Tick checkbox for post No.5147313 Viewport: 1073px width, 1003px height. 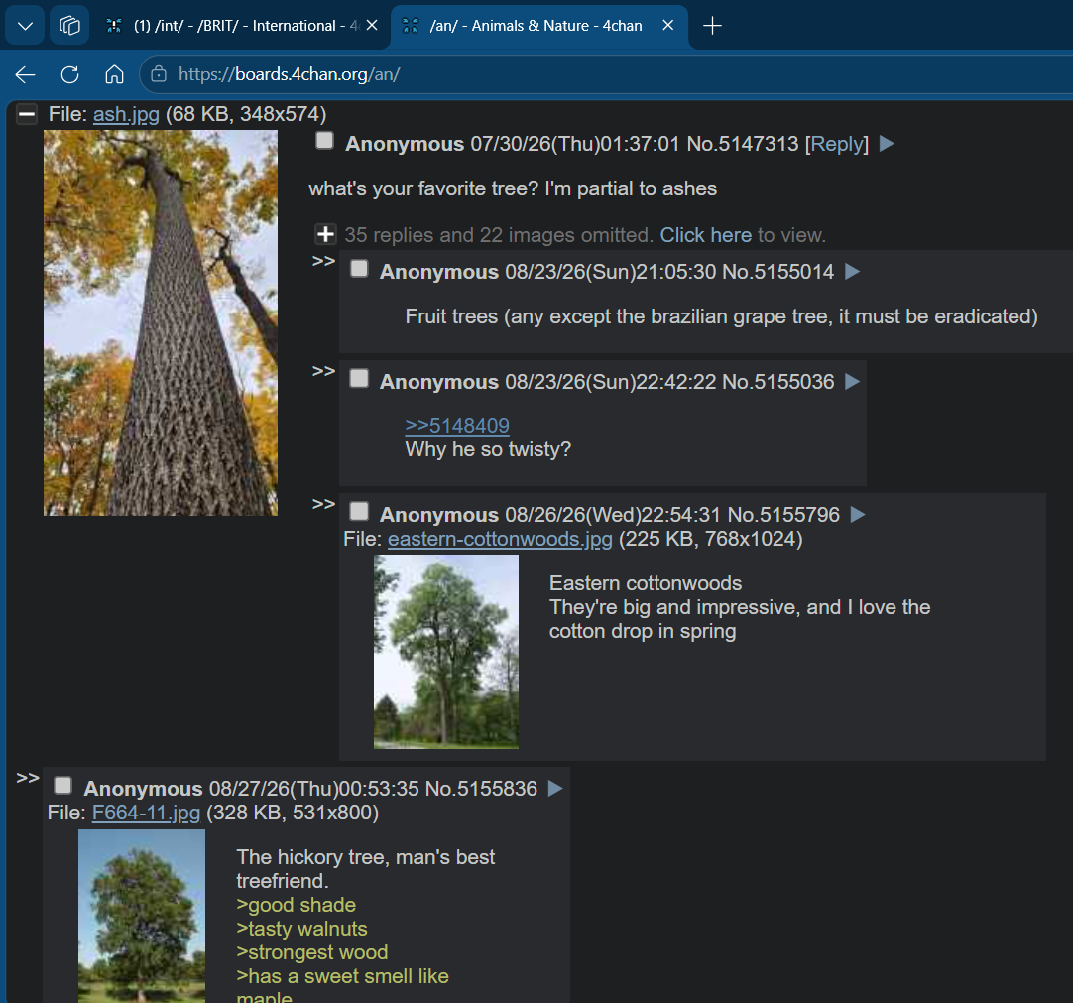[324, 140]
